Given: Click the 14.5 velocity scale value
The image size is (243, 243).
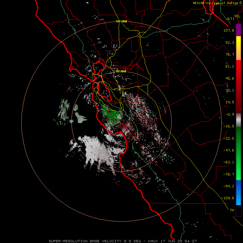Looking at the screenshot, I should [230, 102].
